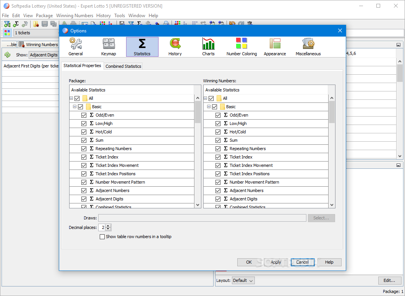Click the green refresh icon beside Show
405x296 pixels.
pos(8,54)
